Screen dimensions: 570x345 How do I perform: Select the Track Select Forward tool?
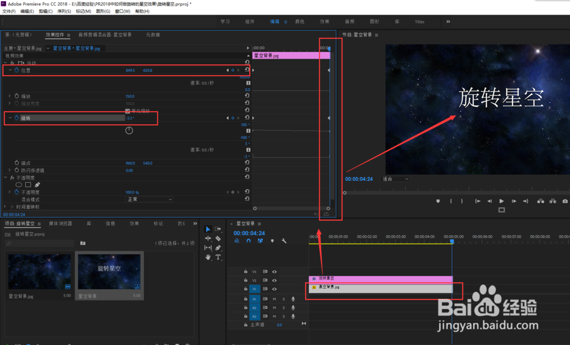click(x=218, y=229)
